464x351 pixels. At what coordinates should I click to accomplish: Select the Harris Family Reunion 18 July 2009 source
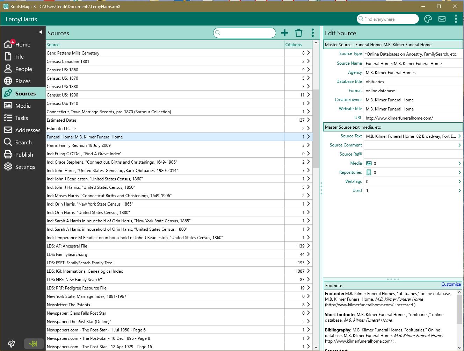[x=165, y=145]
